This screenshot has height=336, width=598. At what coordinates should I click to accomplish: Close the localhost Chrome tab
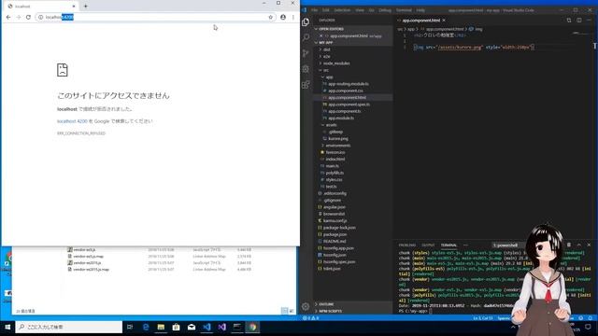coord(74,7)
